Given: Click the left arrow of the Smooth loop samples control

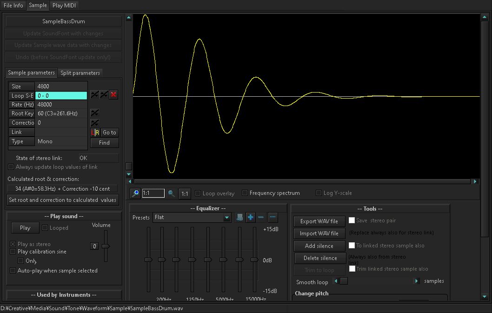Looking at the screenshot, I should tap(336, 281).
